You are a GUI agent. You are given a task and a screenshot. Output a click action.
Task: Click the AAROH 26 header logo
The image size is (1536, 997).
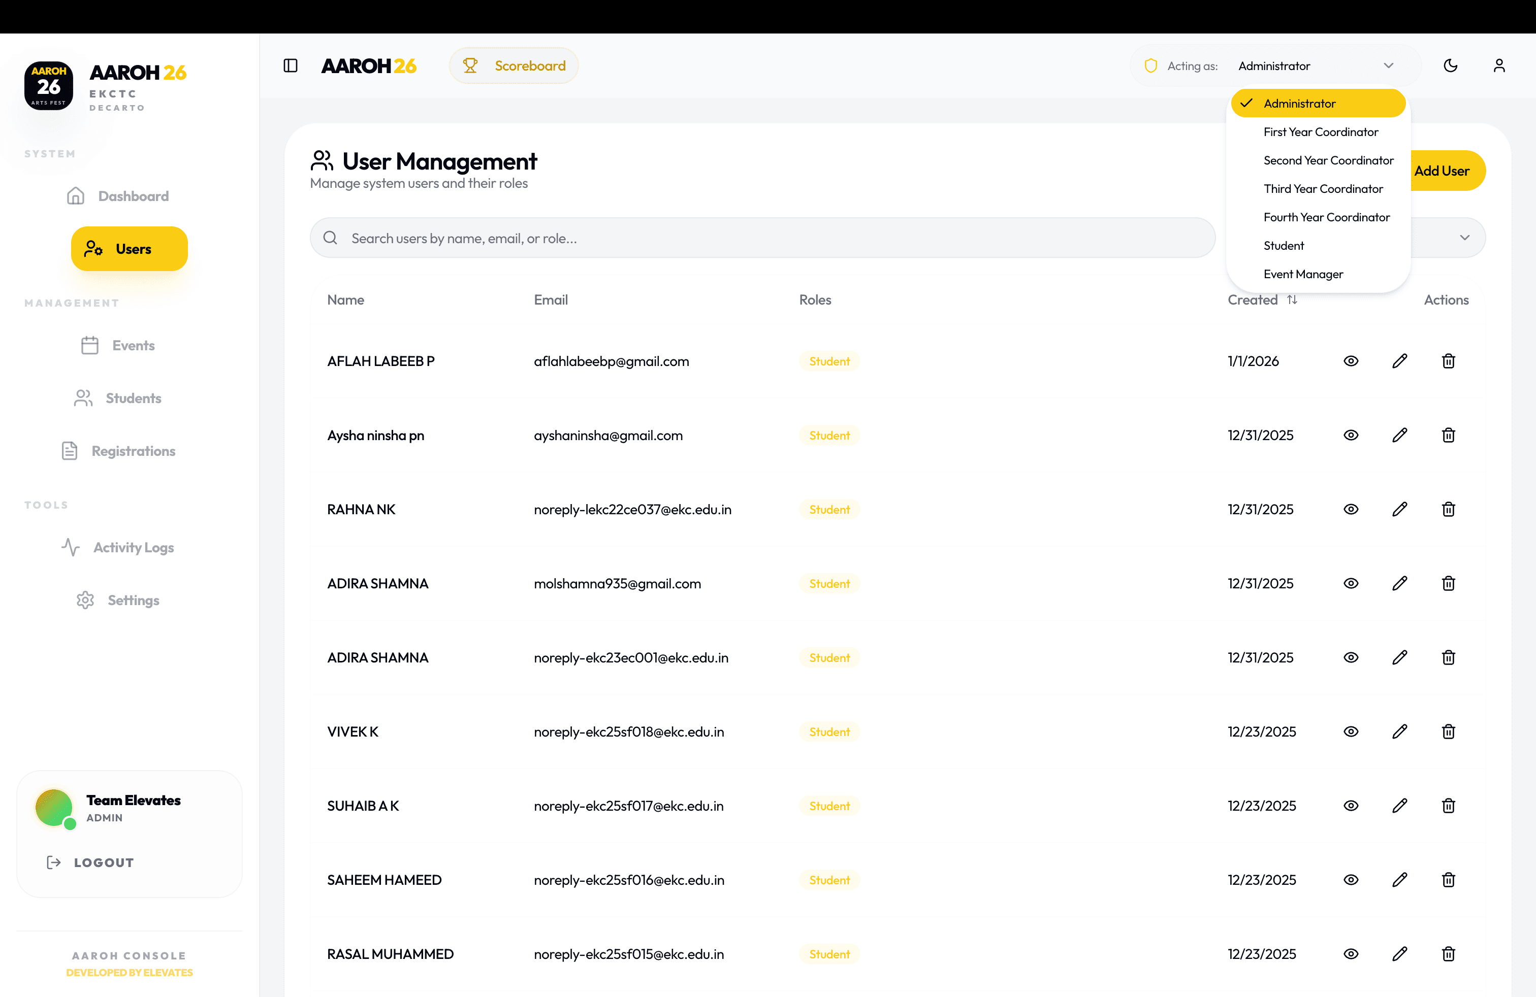[x=369, y=66]
